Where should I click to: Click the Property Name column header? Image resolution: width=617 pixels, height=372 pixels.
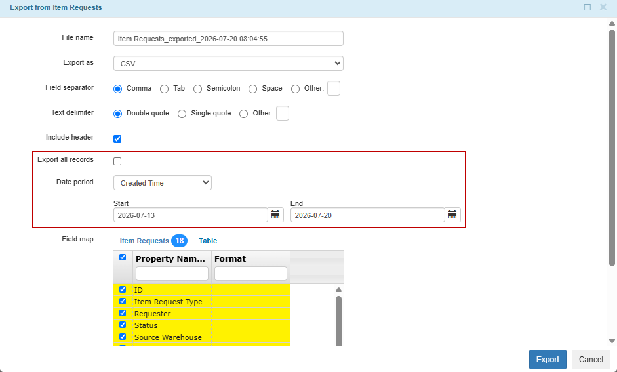click(170, 258)
